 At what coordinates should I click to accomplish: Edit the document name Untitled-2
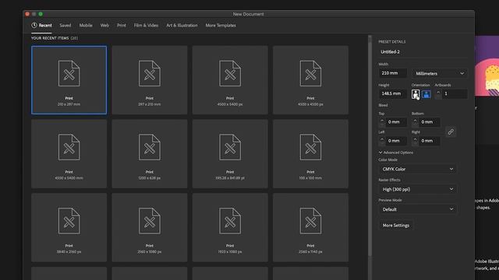tap(423, 52)
